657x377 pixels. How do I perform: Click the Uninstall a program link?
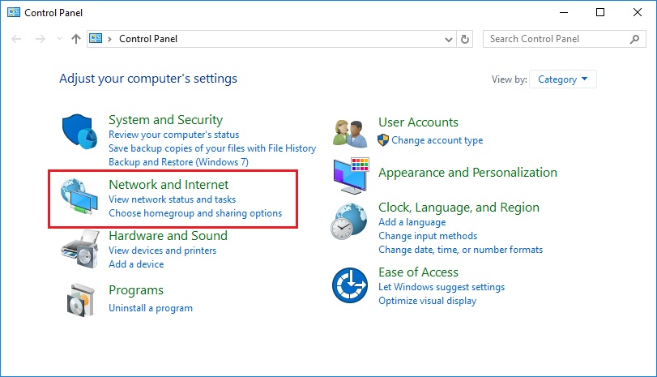coord(151,308)
